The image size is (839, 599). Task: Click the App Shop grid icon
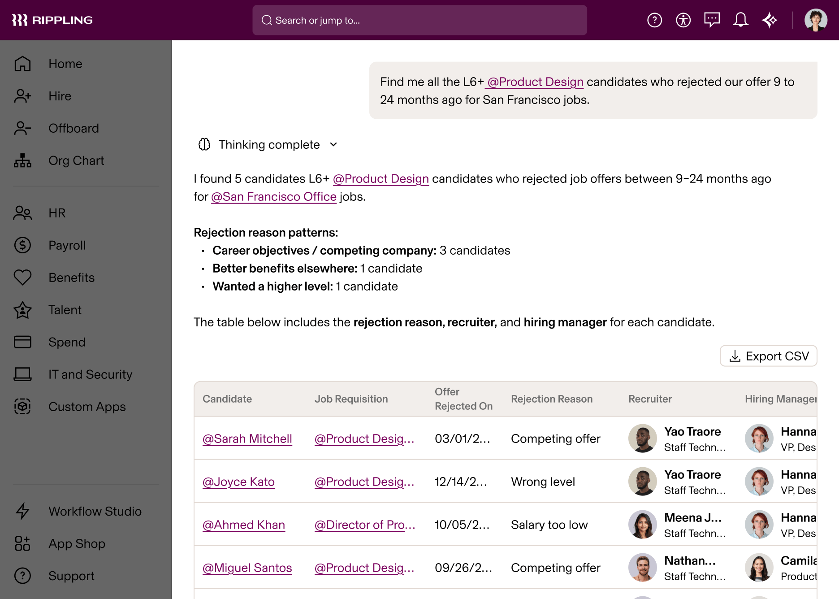22,543
